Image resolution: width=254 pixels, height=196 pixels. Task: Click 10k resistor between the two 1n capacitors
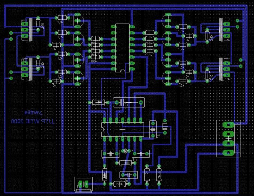click(126, 163)
